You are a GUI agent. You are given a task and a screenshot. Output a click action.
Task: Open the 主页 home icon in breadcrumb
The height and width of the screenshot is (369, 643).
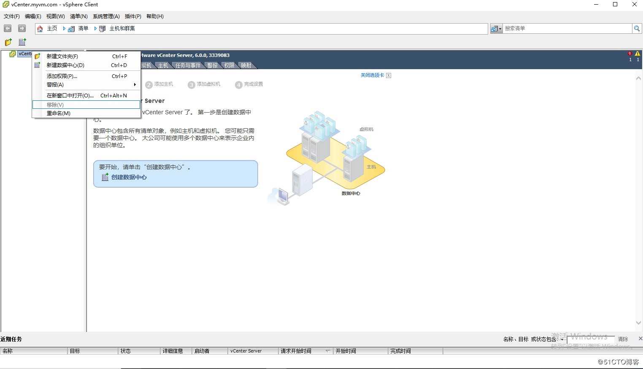click(x=40, y=29)
